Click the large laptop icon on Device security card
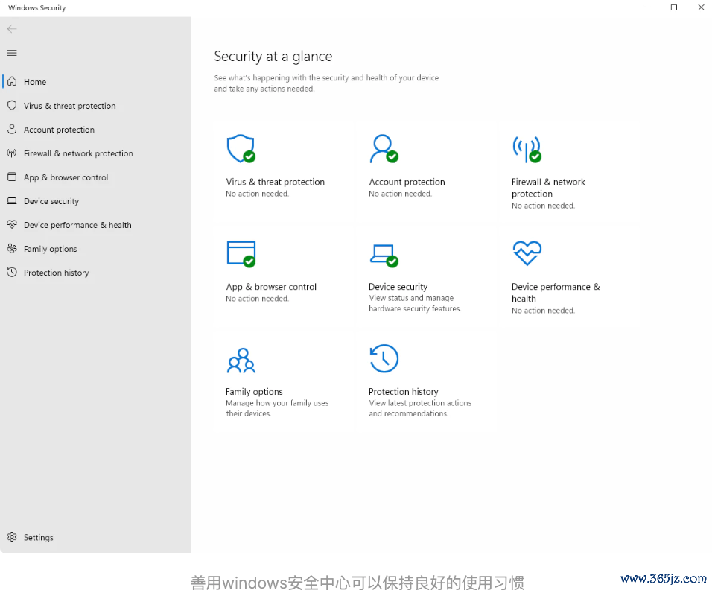Image resolution: width=712 pixels, height=590 pixels. (384, 256)
